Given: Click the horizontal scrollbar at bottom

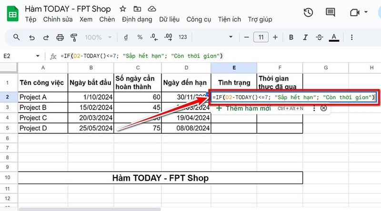Looking at the screenshot, I should point(90,209).
